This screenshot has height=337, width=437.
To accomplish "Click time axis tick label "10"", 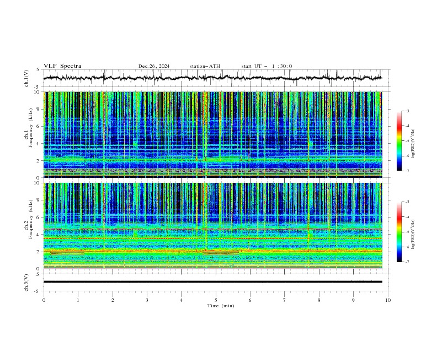I will click(388, 300).
